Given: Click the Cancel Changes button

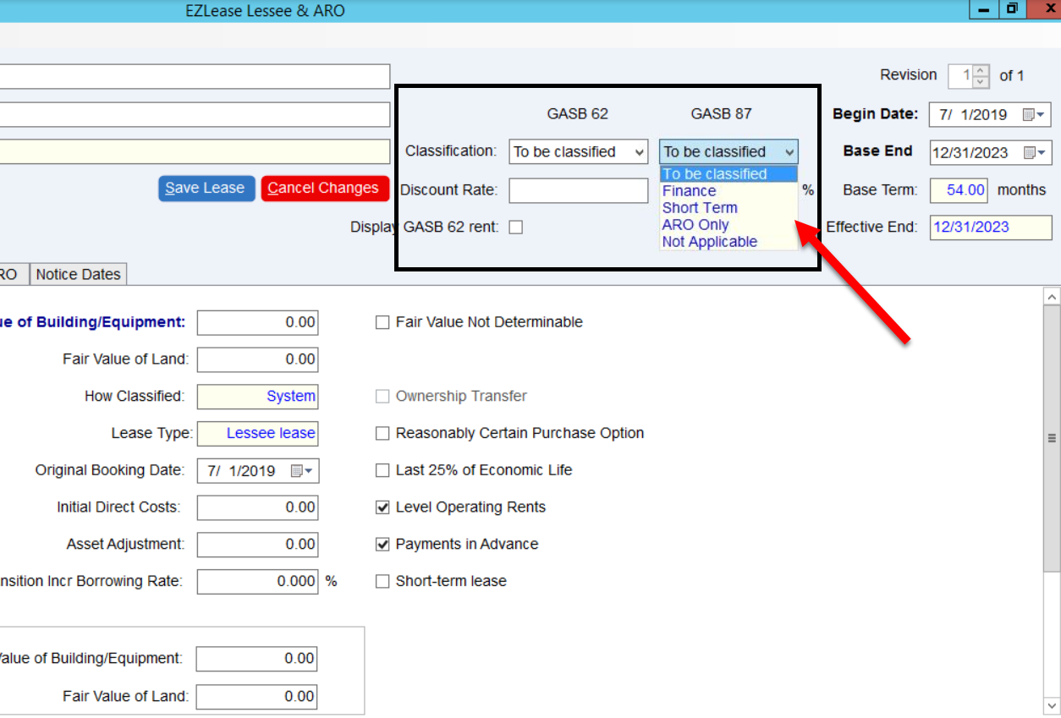Looking at the screenshot, I should [323, 189].
